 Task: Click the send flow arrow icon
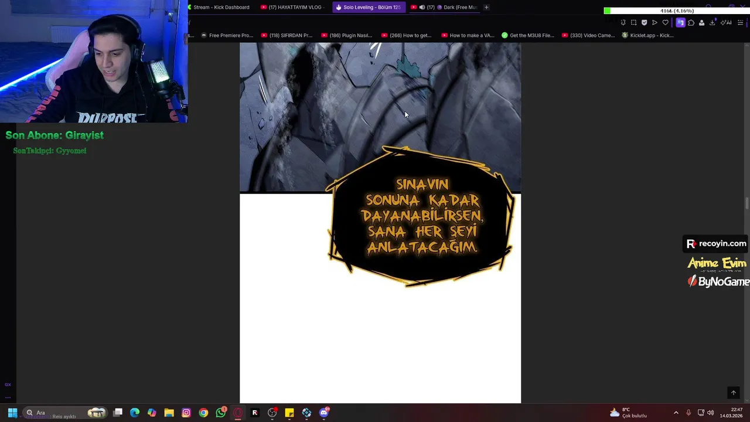point(654,23)
